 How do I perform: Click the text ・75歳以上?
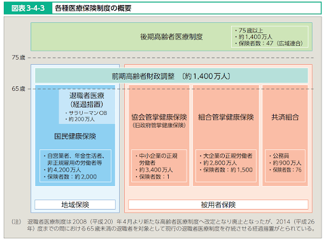coord(249,30)
